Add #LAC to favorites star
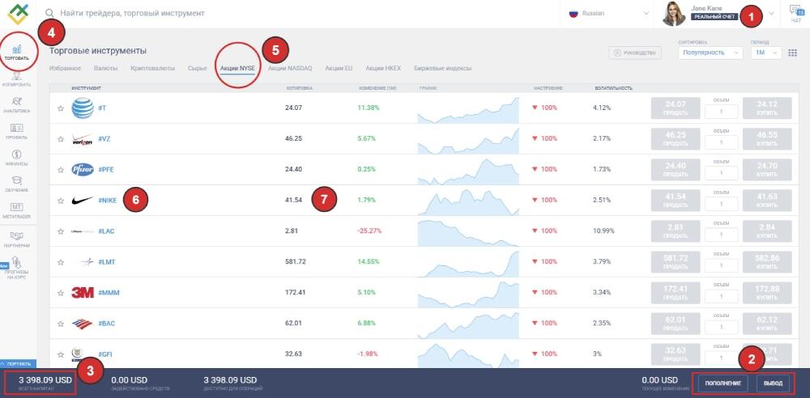The height and width of the screenshot is (398, 810). tap(61, 231)
